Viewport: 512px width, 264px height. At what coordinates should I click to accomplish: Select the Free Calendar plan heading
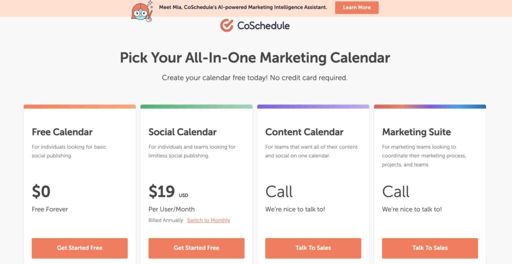click(62, 132)
